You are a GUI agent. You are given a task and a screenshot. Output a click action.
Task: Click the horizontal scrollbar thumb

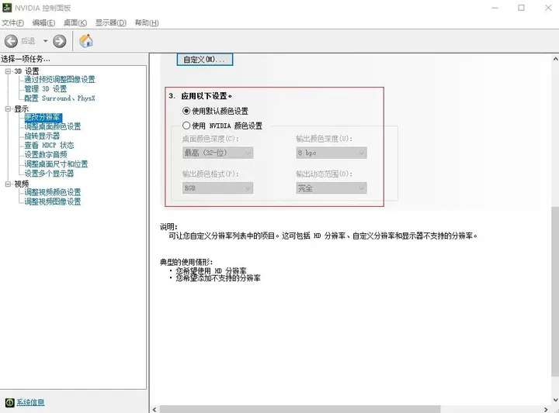click(300, 409)
